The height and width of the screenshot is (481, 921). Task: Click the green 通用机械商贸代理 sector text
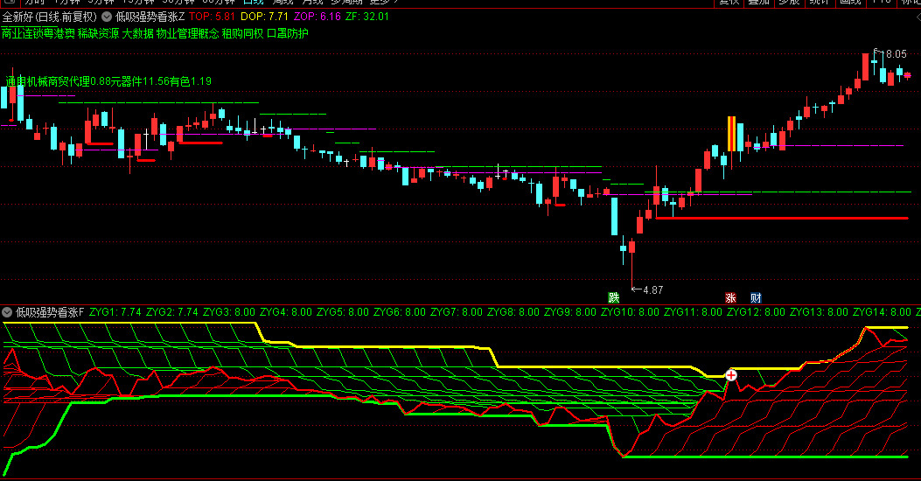point(48,81)
